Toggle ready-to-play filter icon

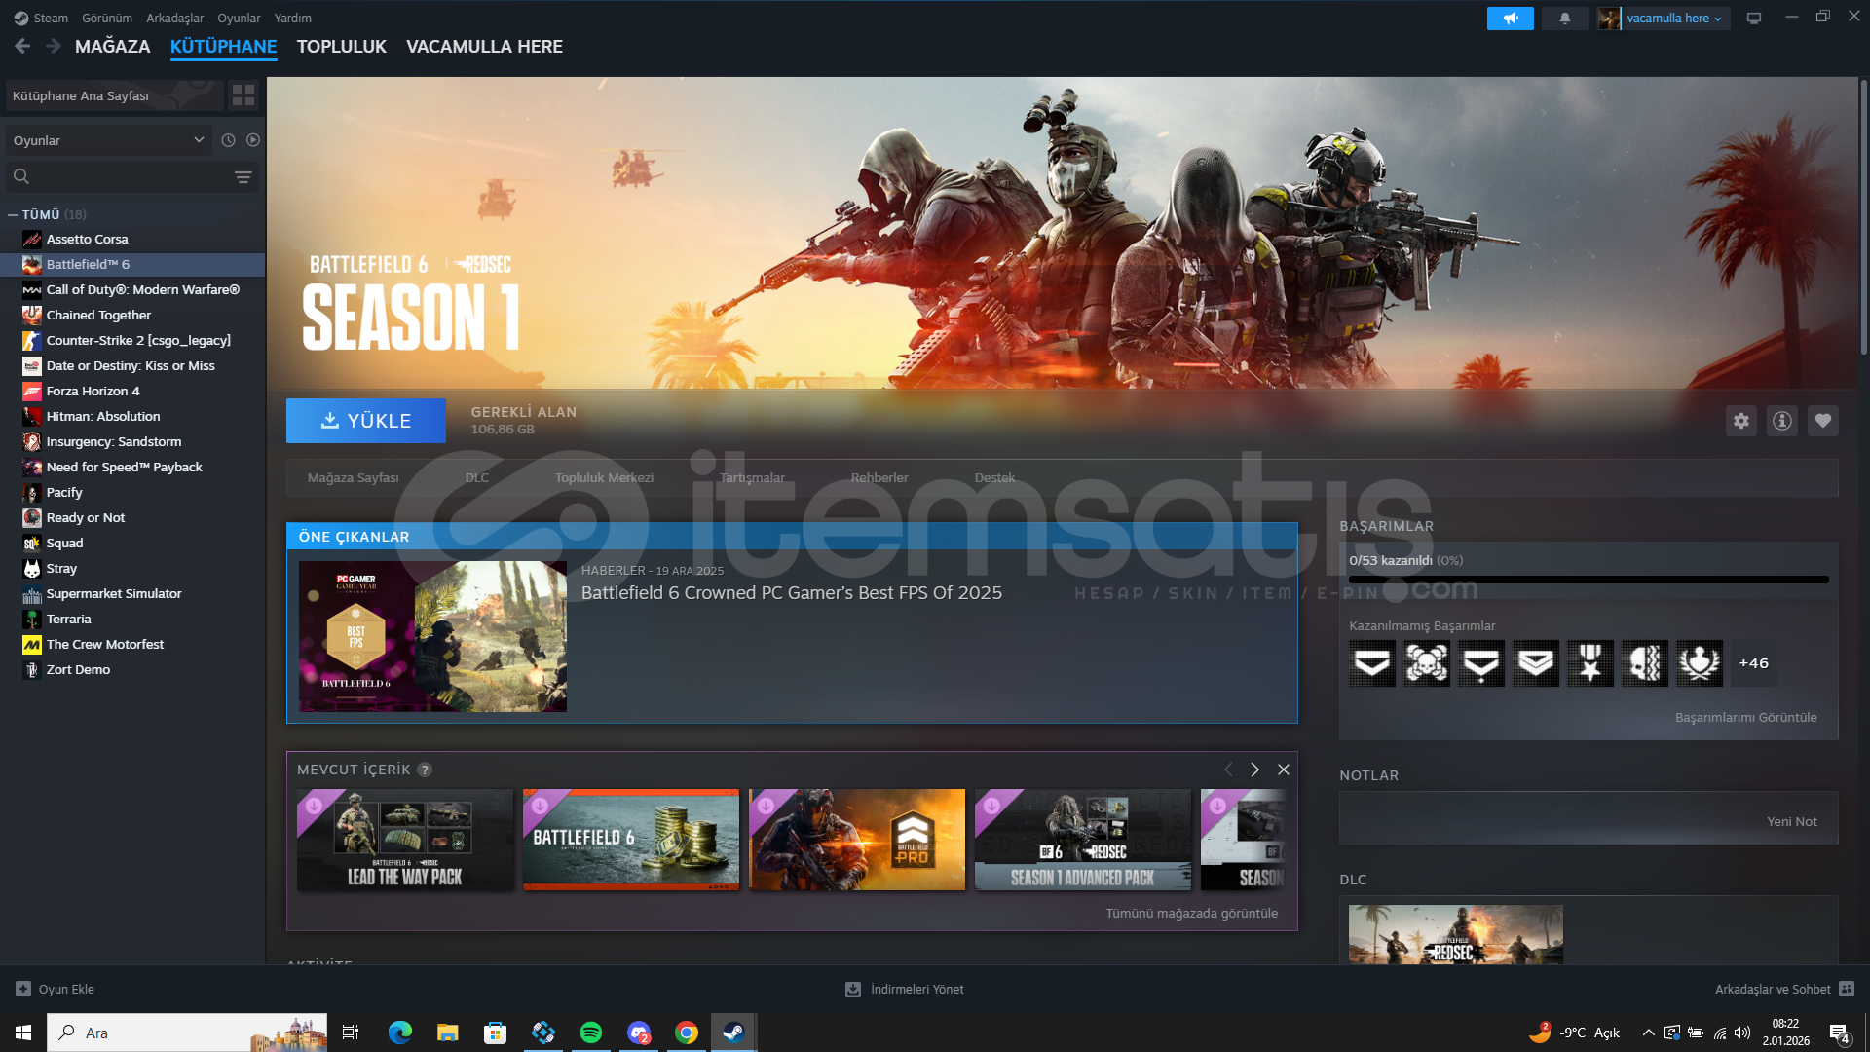click(x=253, y=140)
